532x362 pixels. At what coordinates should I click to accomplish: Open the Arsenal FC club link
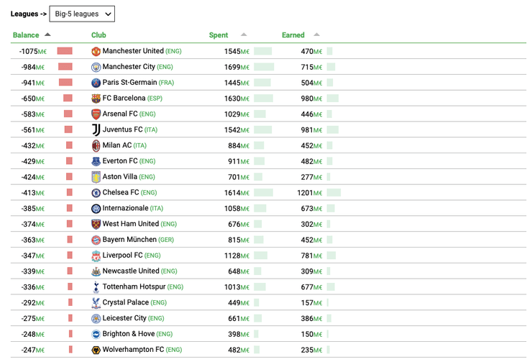(x=120, y=114)
